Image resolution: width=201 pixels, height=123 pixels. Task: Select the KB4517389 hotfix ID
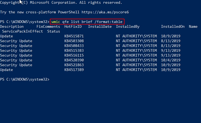[x=74, y=70]
